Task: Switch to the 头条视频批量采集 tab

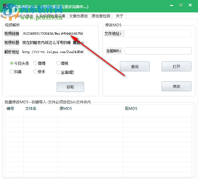Action: coord(50,16)
